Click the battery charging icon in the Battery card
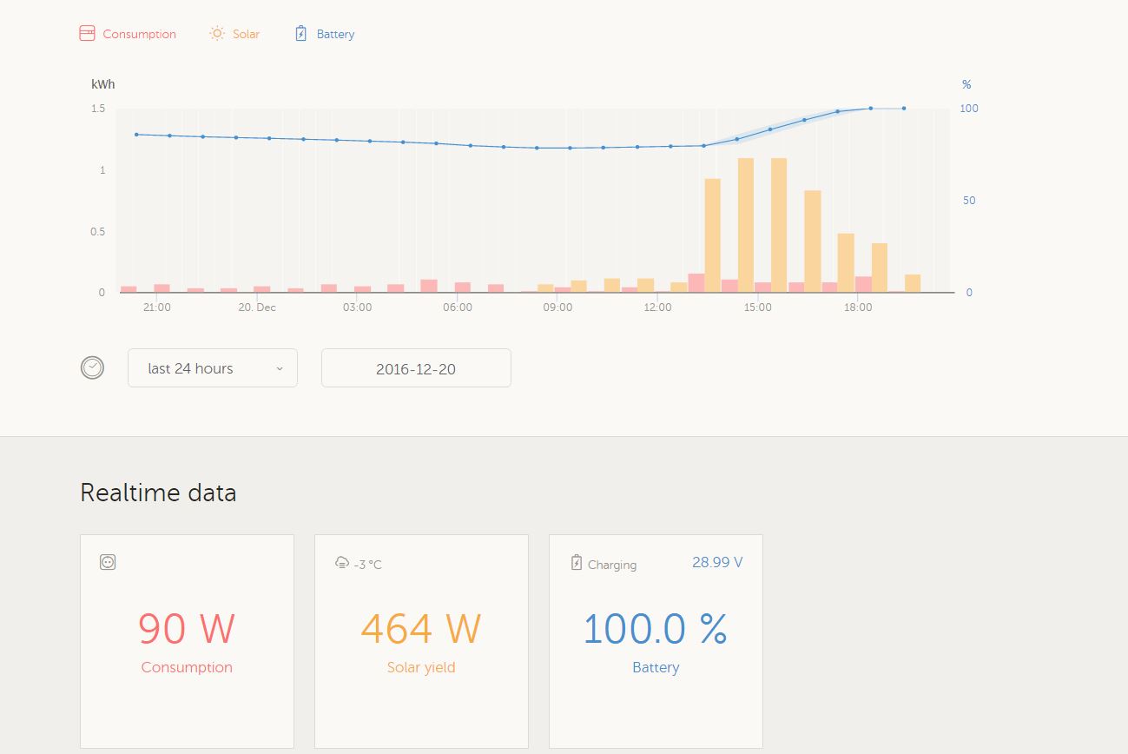 click(577, 563)
